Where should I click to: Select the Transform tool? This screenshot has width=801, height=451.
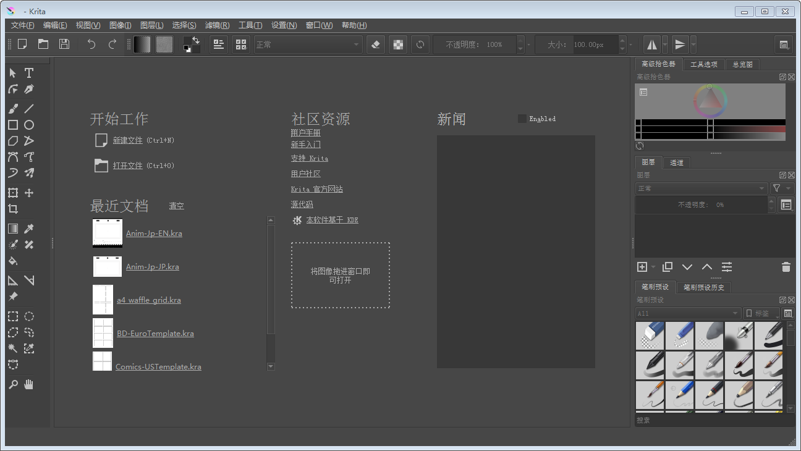click(x=13, y=193)
